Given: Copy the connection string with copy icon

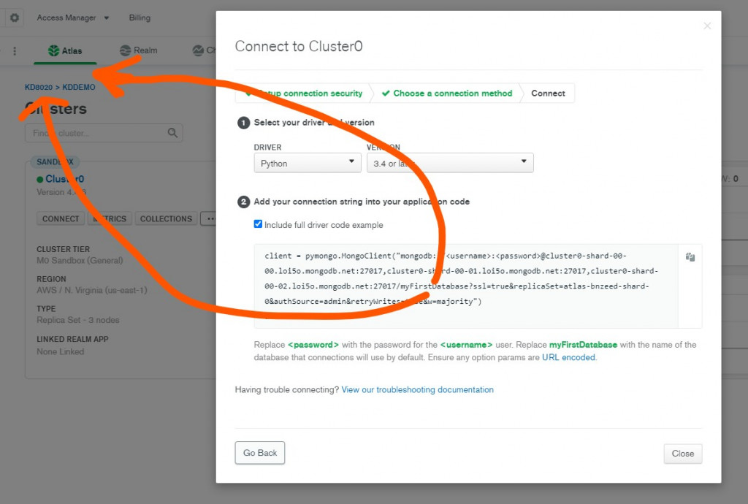Looking at the screenshot, I should [690, 257].
